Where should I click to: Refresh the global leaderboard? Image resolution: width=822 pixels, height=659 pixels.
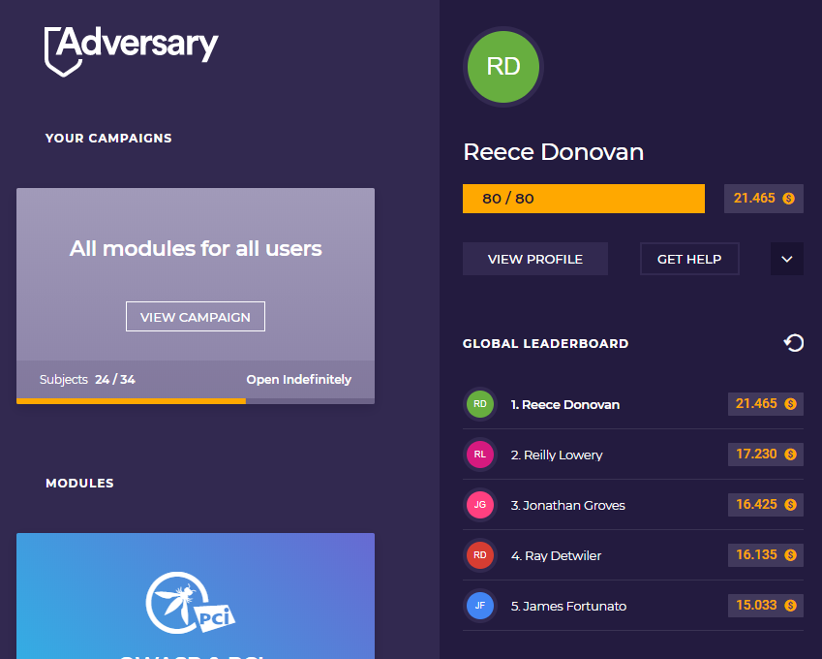[794, 343]
